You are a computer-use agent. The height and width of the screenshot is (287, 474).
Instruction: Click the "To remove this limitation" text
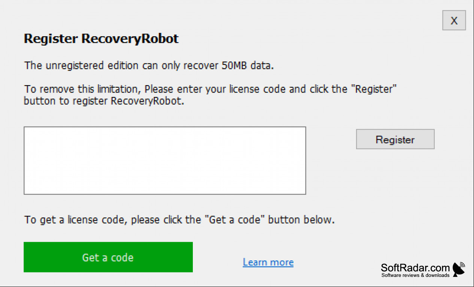click(x=82, y=90)
